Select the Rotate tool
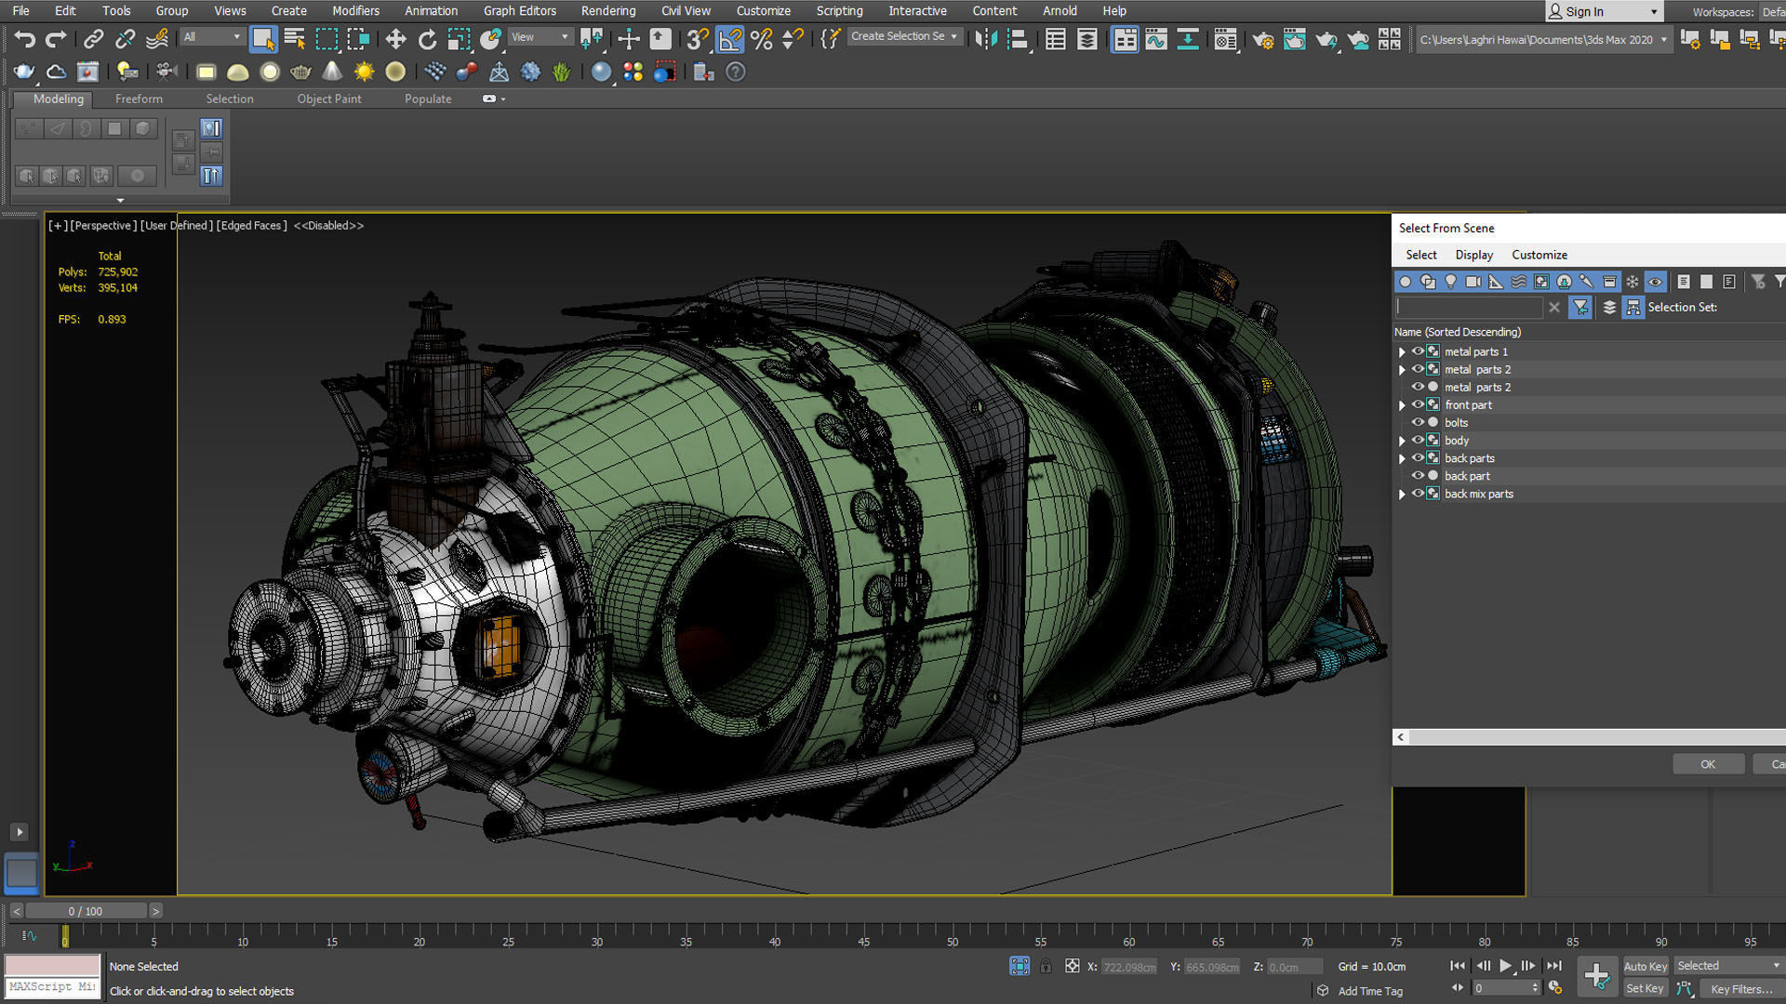The height and width of the screenshot is (1004, 1786). (427, 39)
